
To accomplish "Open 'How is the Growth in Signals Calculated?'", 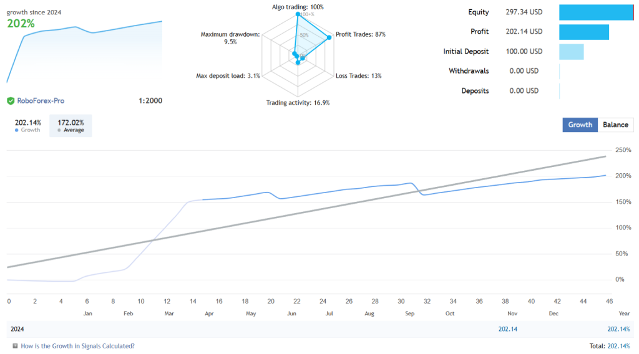I will click(x=77, y=346).
